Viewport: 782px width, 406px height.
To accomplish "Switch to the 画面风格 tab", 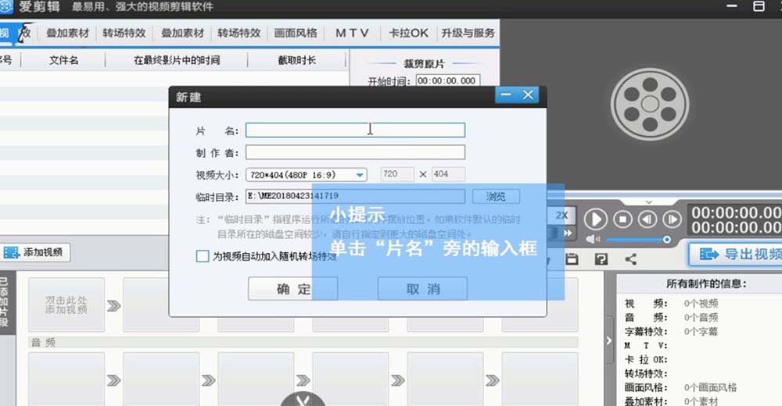I will (296, 33).
